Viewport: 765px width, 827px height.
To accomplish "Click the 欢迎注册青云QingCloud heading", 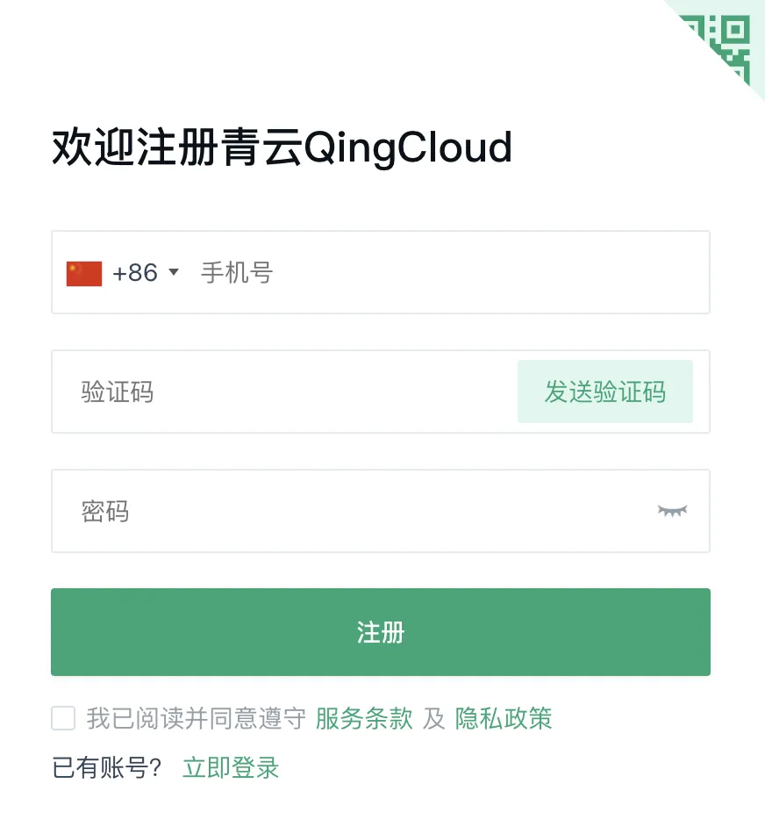I will (281, 147).
